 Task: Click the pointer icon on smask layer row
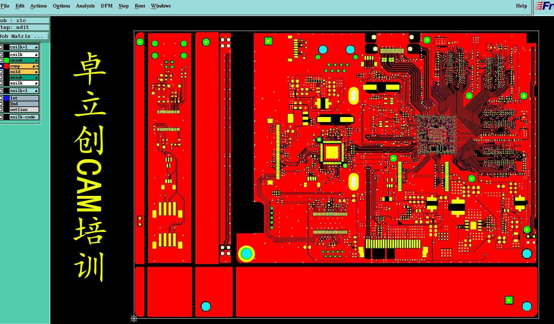(x=36, y=77)
